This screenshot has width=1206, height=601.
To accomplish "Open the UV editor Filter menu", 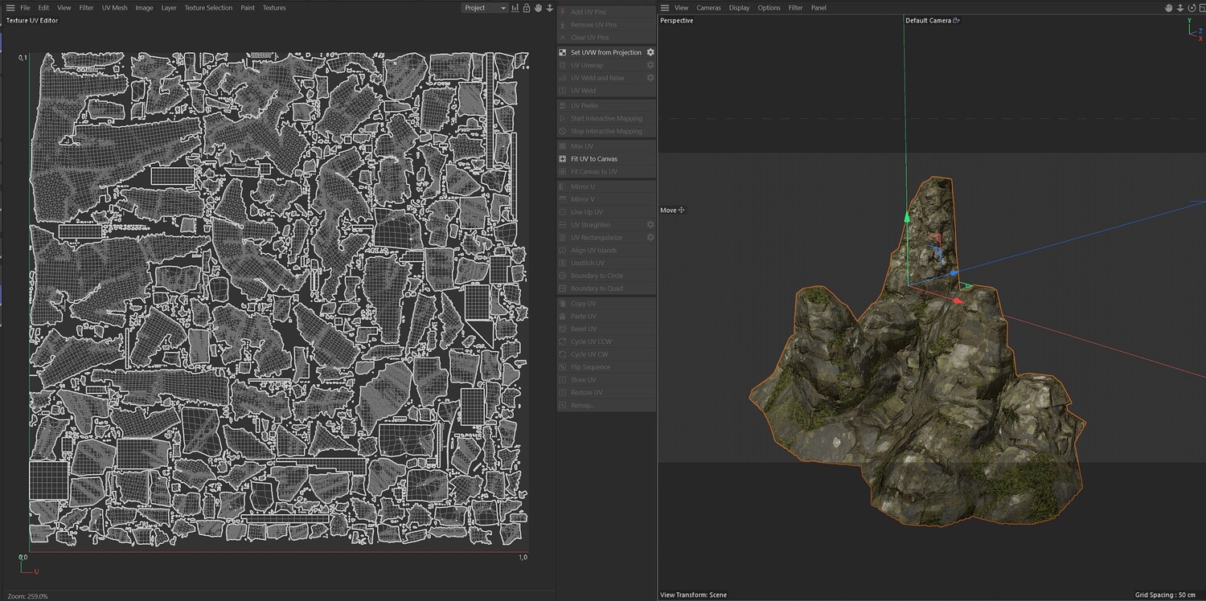I will tap(86, 8).
